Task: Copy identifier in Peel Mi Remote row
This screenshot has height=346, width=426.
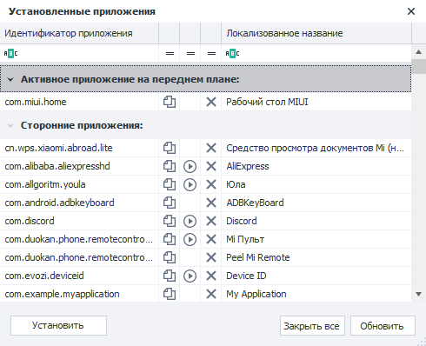Action: click(170, 257)
